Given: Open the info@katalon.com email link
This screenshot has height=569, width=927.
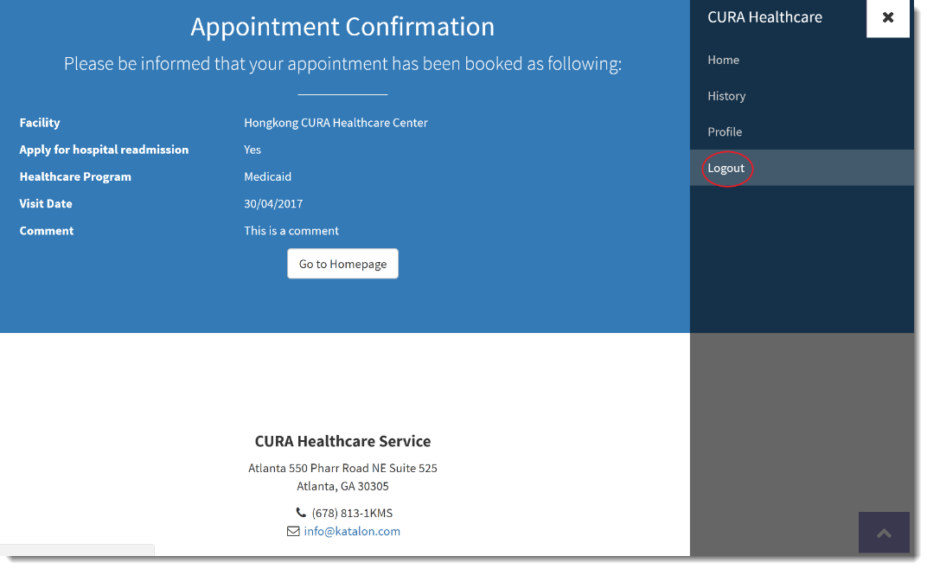Looking at the screenshot, I should click(352, 531).
